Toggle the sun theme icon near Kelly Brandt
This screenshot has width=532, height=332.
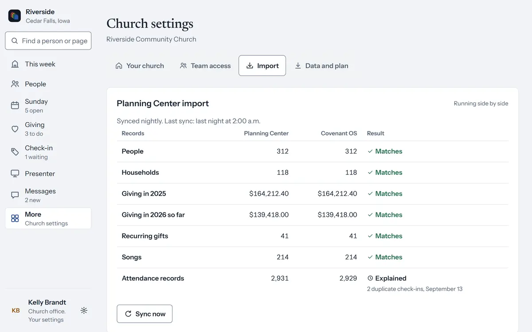tap(84, 311)
